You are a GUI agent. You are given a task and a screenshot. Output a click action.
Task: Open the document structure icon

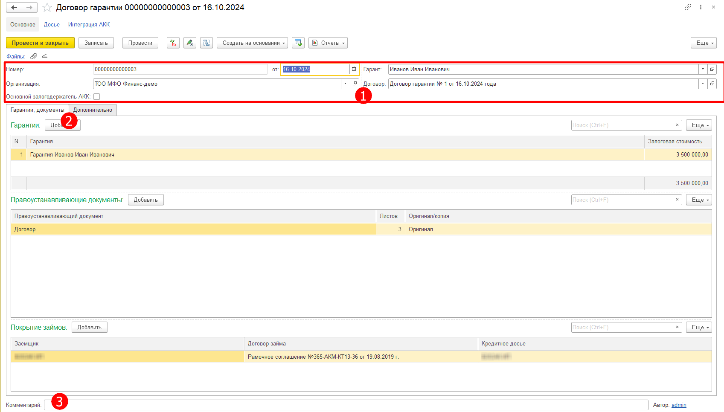click(x=206, y=43)
